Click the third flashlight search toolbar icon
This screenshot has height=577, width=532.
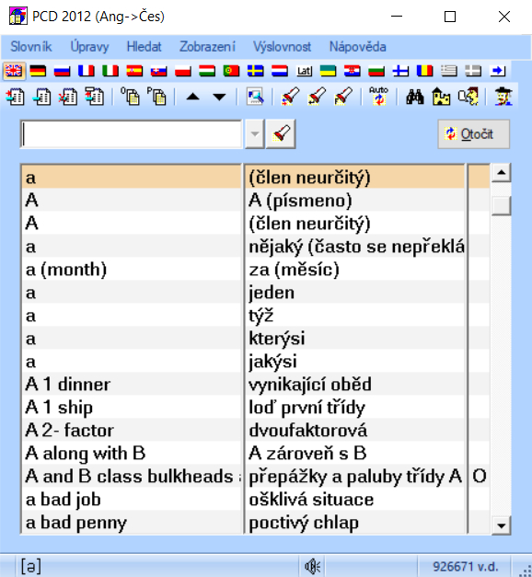(343, 97)
